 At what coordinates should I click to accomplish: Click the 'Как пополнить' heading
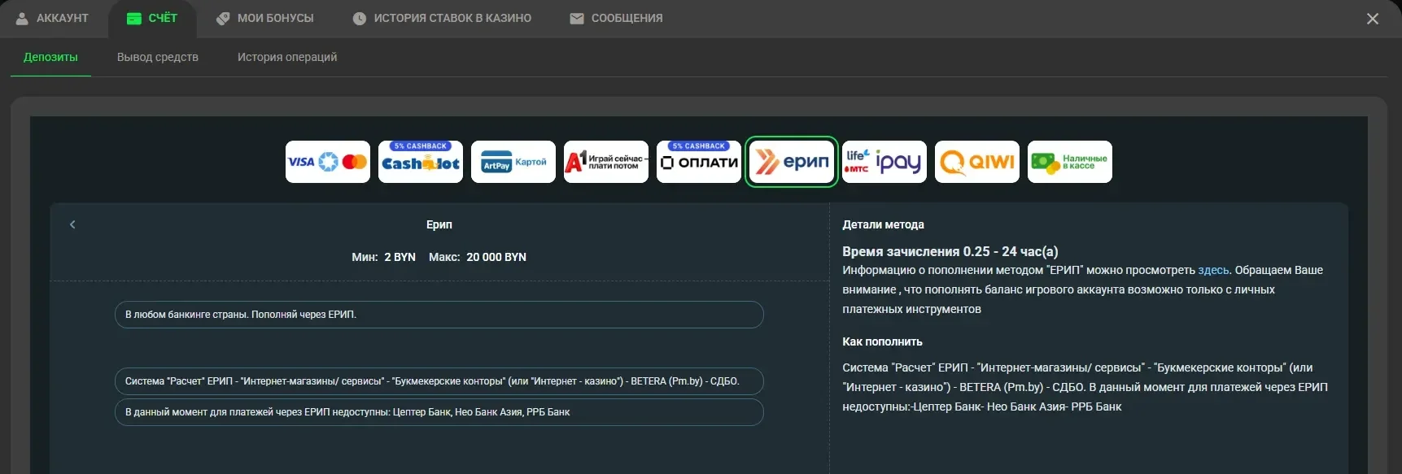[x=882, y=341]
